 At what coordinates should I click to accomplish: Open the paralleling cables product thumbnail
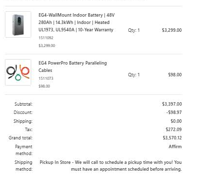18,72
